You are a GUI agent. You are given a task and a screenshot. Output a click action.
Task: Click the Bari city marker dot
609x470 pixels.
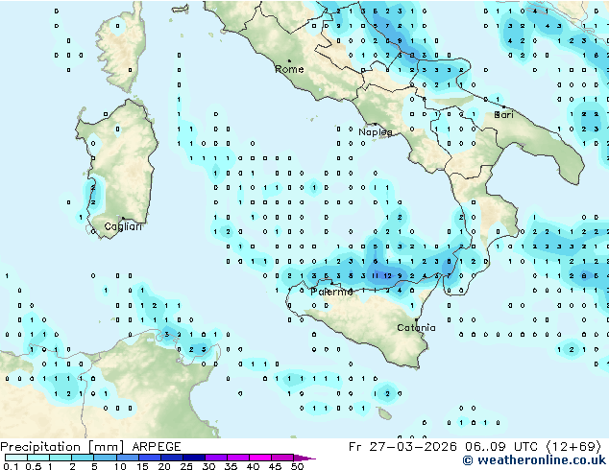[503, 106]
